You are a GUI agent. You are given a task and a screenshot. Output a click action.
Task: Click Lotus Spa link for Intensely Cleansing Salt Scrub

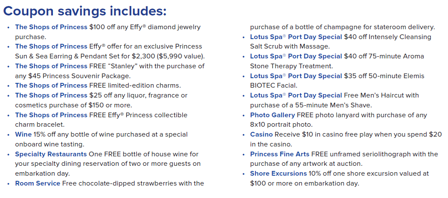(x=296, y=37)
